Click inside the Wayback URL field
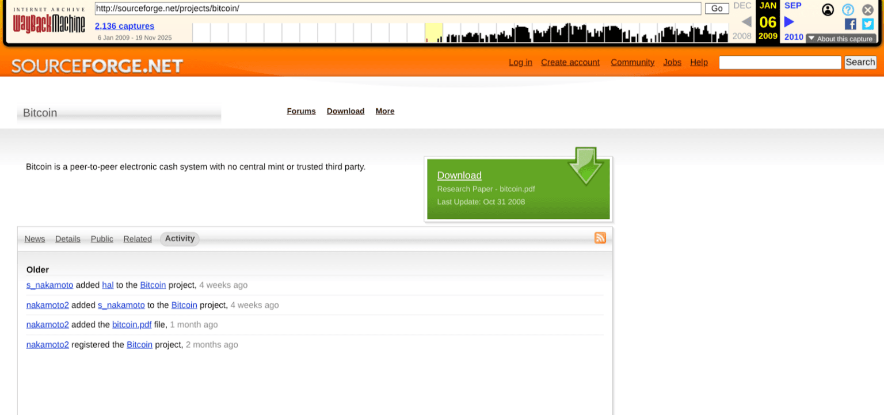This screenshot has width=884, height=415. coord(397,9)
